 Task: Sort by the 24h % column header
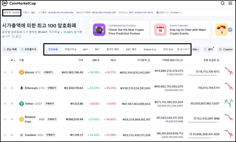click(96, 60)
